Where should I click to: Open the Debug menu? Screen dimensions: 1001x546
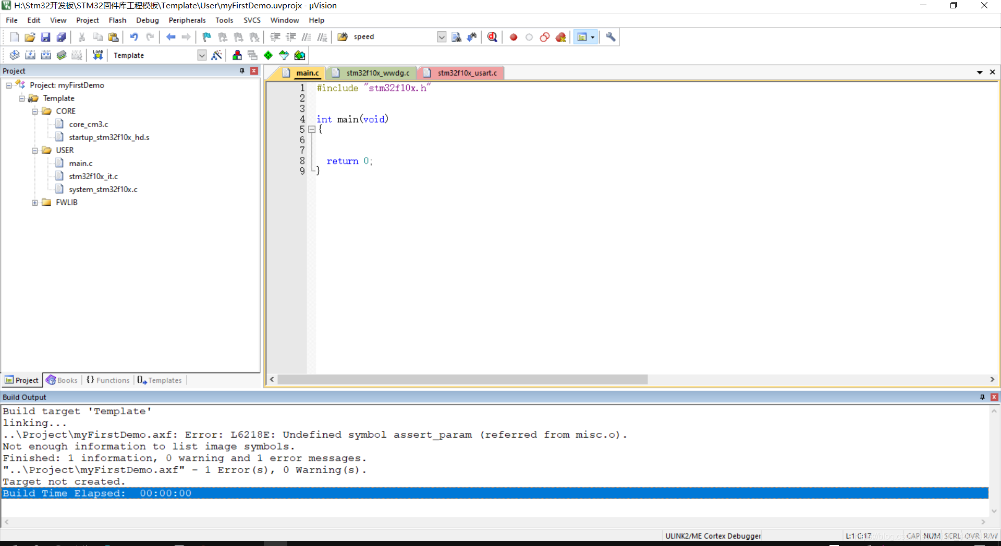click(148, 20)
